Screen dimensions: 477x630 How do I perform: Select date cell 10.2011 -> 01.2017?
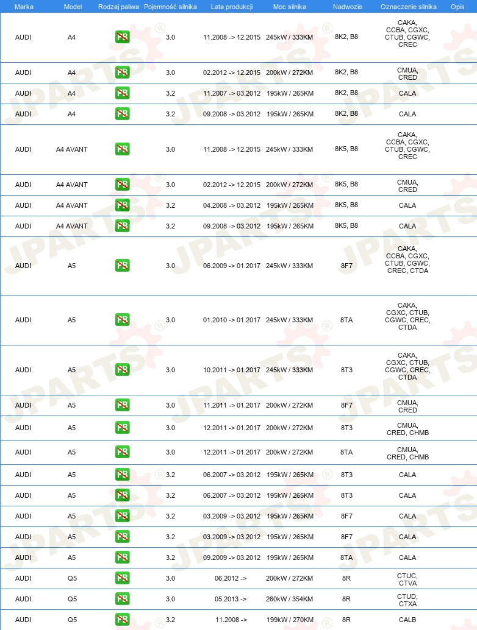232,370
